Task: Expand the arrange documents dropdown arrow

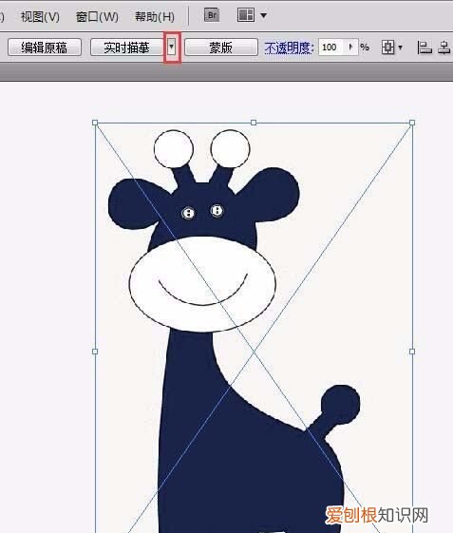Action: pyautogui.click(x=263, y=15)
